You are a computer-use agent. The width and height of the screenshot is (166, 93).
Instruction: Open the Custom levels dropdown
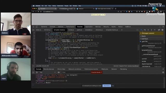pos(96,72)
